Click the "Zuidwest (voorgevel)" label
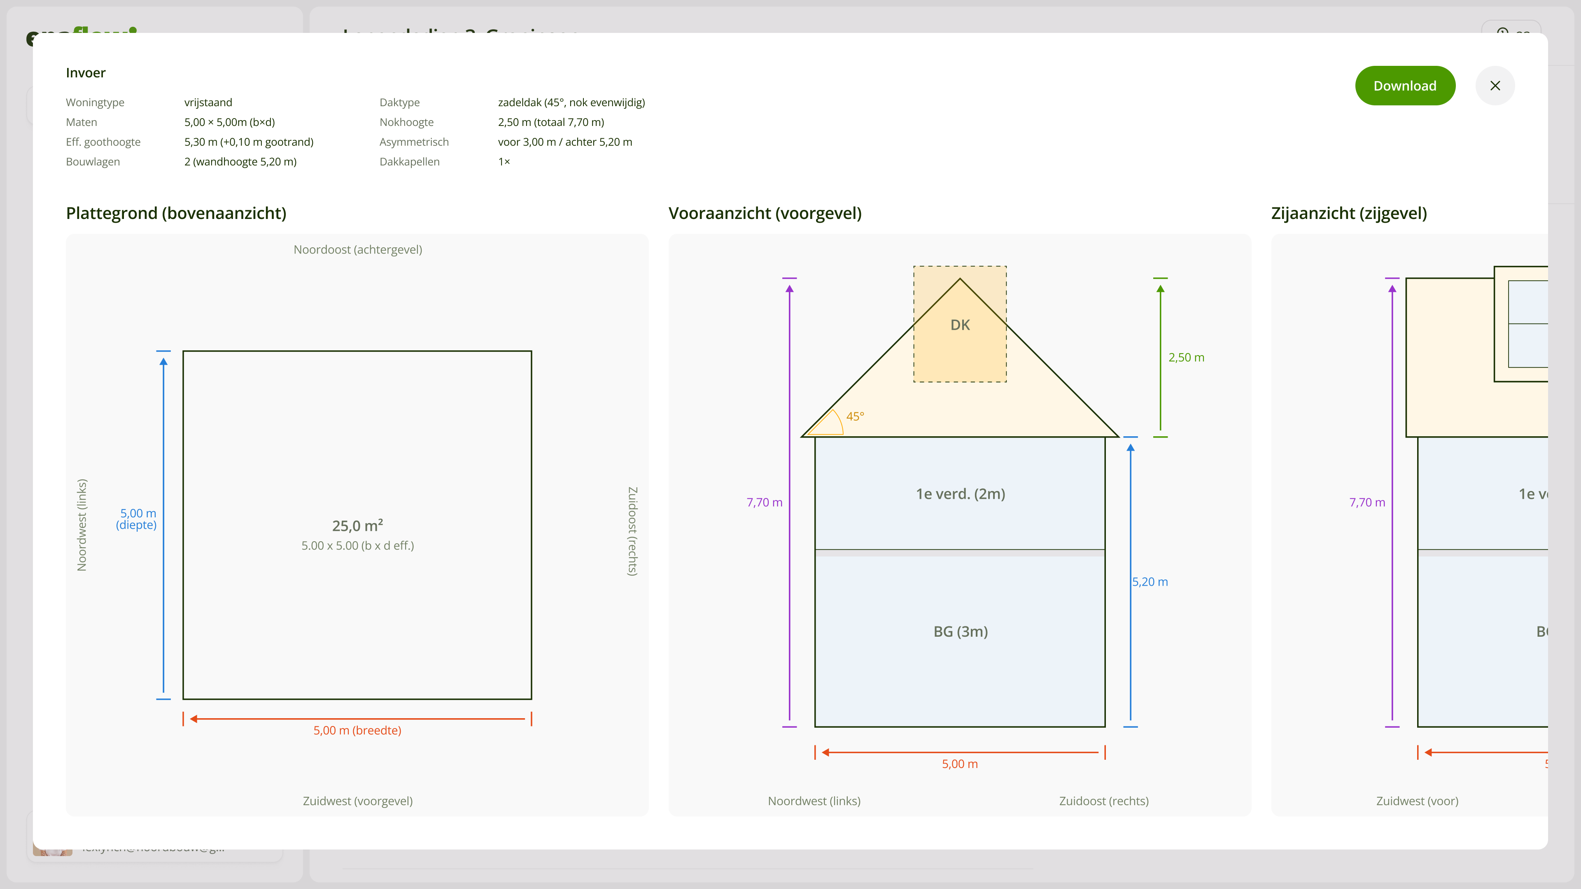Screen dimensions: 1581x889 [x=358, y=801]
